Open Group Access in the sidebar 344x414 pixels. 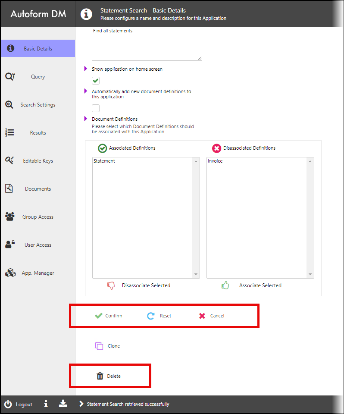[38, 217]
